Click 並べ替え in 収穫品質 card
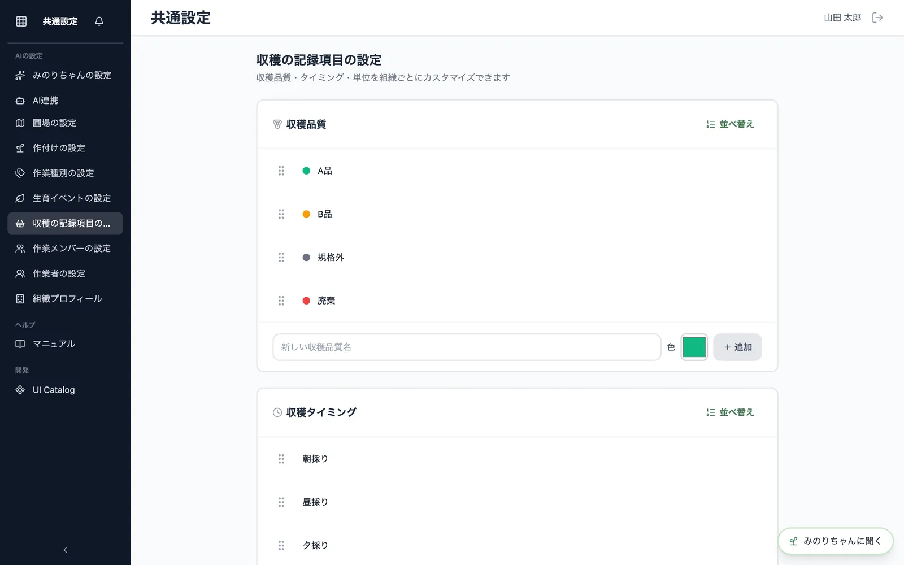904x565 pixels. (x=730, y=124)
